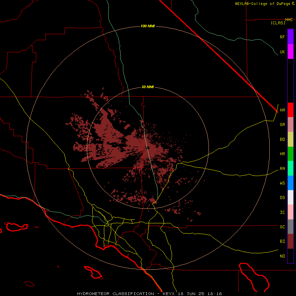Click the RF legend label
Screen dimensions: 296x296
[282, 37]
